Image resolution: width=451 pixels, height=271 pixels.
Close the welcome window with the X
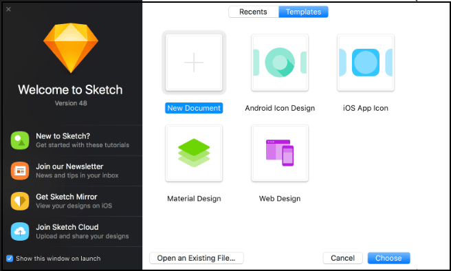coord(8,9)
